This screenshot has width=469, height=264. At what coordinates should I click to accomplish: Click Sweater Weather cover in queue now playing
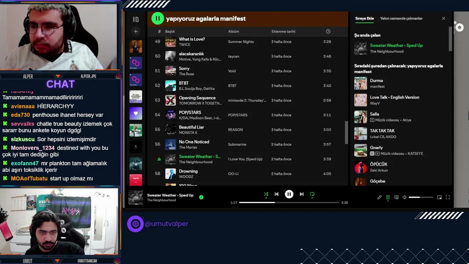tap(361, 48)
